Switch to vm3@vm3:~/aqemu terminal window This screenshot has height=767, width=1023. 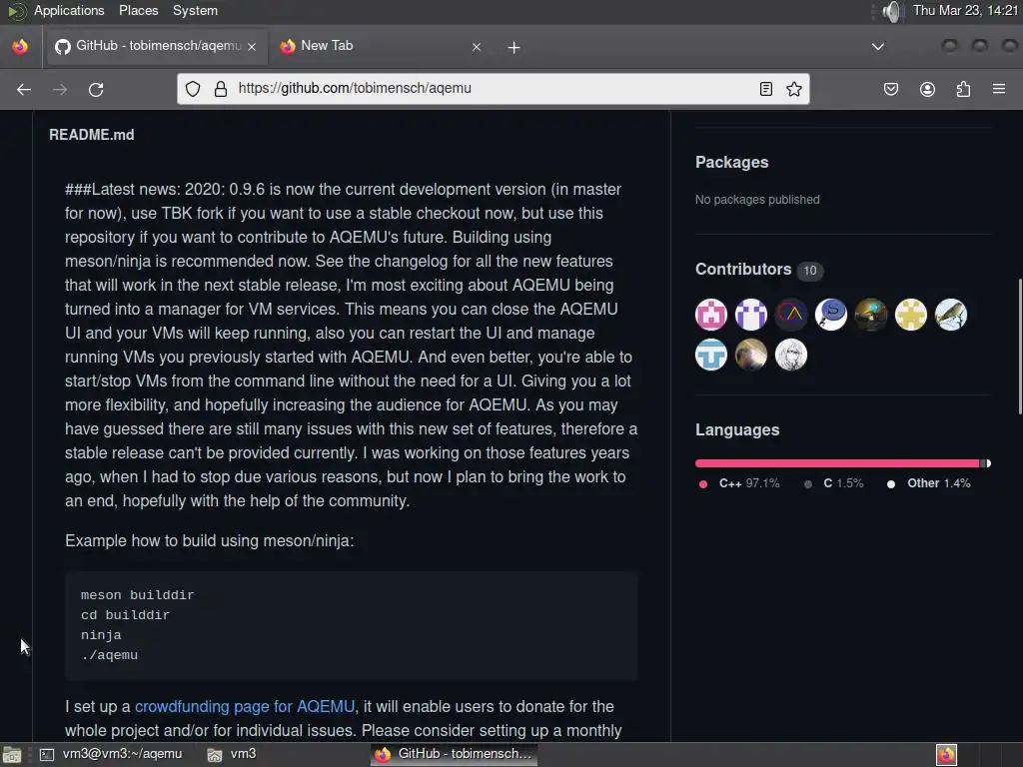pyautogui.click(x=112, y=754)
